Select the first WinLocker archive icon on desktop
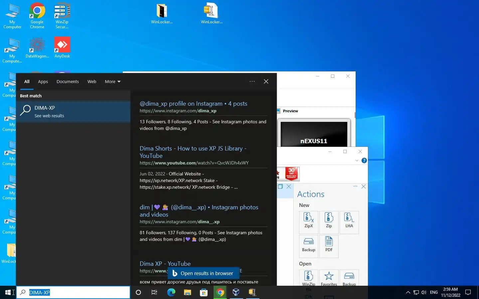479x299 pixels. tap(162, 13)
